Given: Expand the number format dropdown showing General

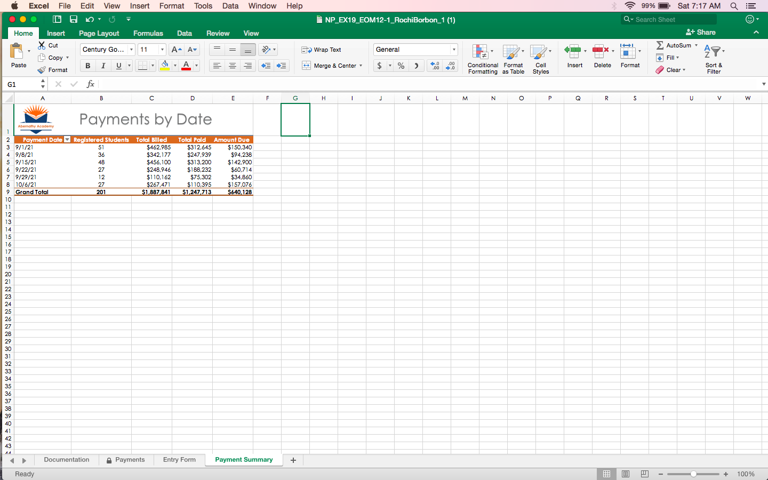Looking at the screenshot, I should pos(455,50).
